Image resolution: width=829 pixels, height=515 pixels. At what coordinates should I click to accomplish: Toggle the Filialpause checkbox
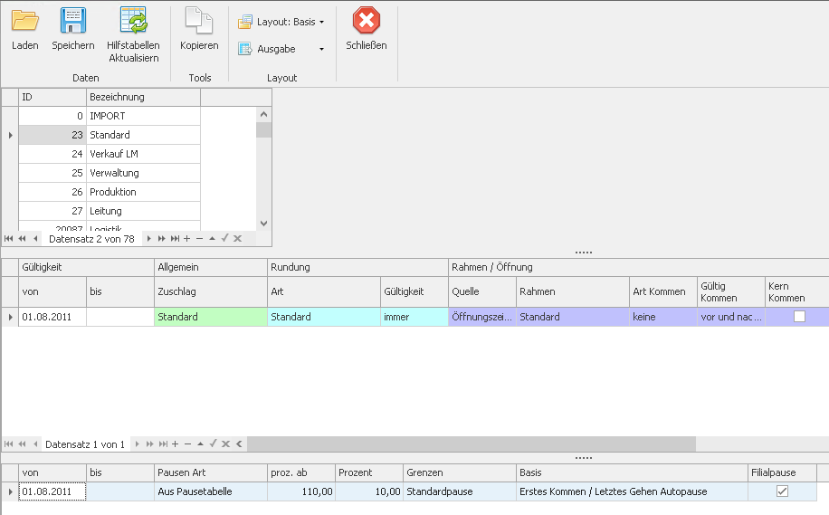(x=782, y=491)
